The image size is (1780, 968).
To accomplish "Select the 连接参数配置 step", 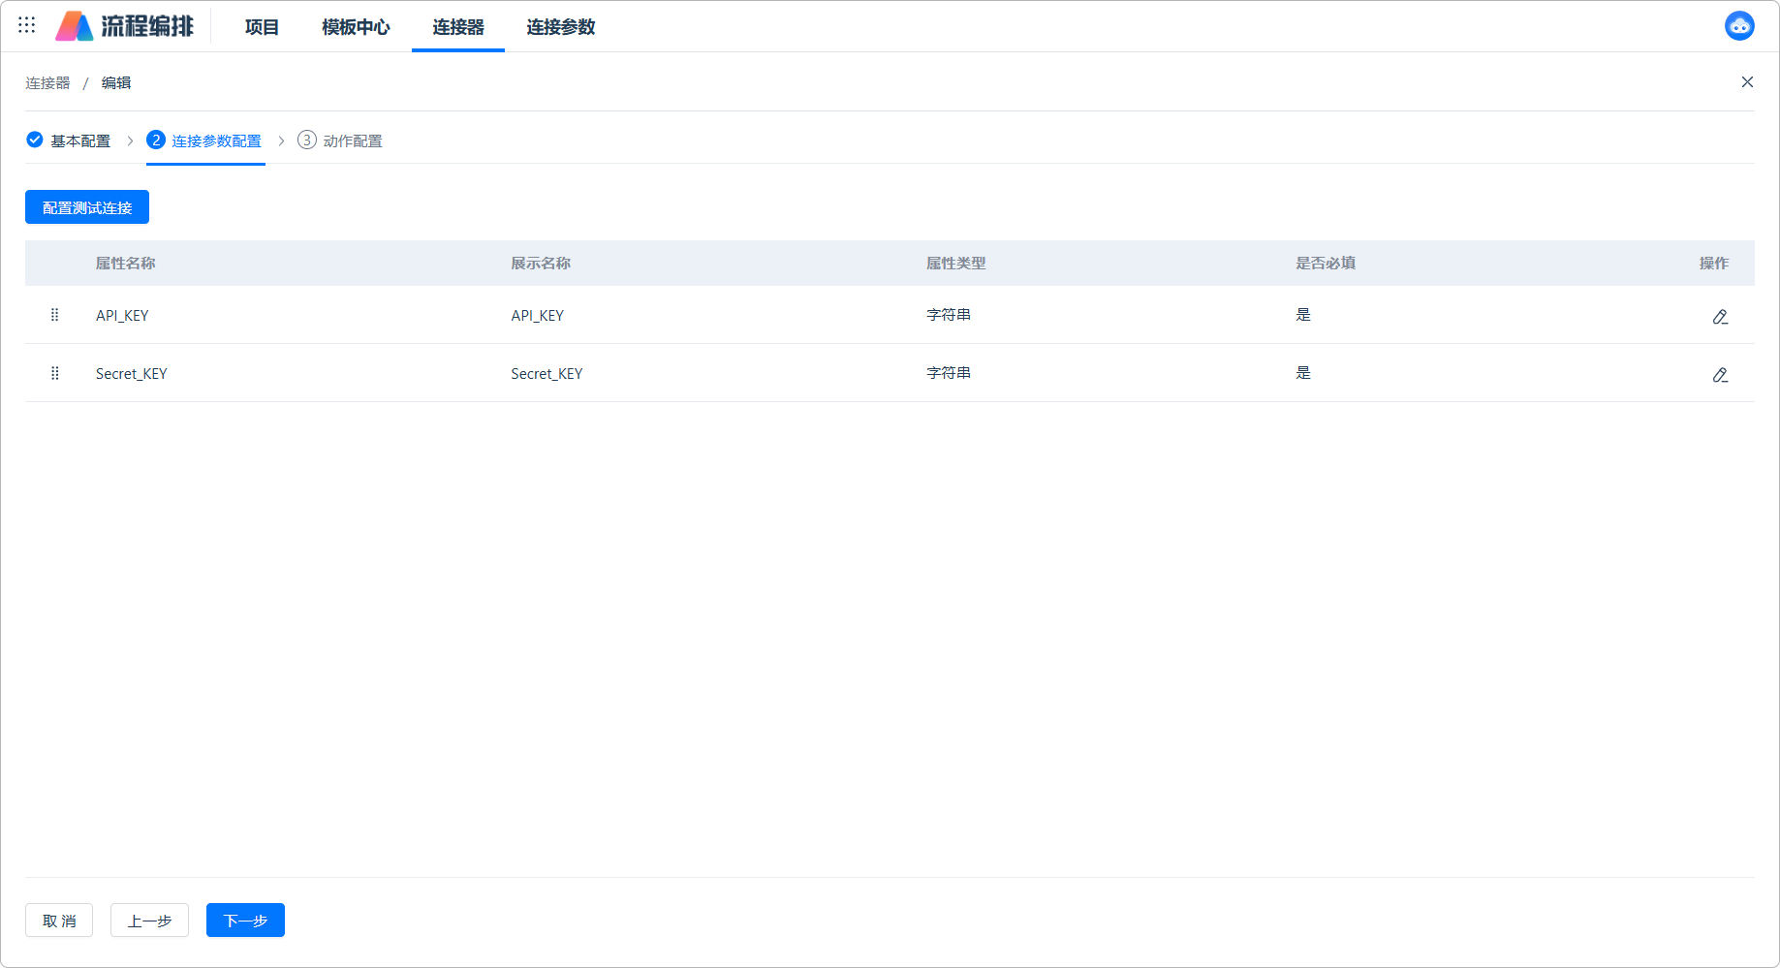I will coord(204,141).
